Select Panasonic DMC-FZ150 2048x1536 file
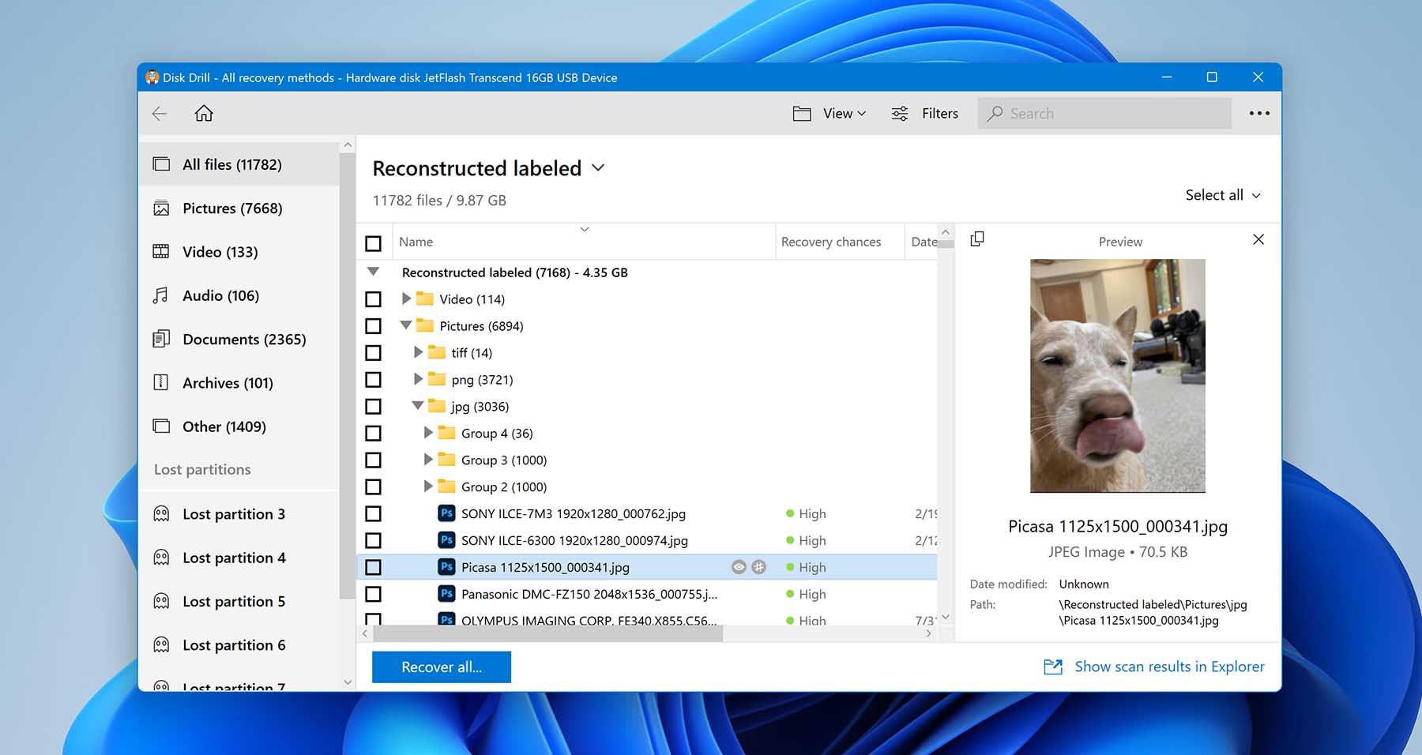The image size is (1422, 755). (x=589, y=595)
